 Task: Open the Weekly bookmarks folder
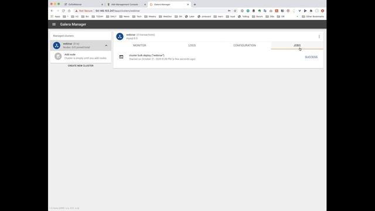click(x=150, y=16)
